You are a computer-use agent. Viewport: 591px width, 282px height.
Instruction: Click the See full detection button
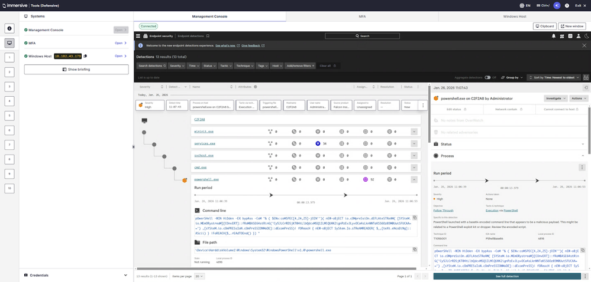coord(507,276)
